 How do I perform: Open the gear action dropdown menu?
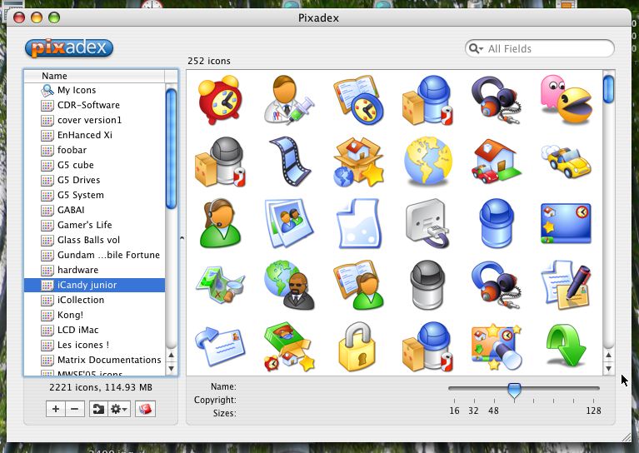click(120, 409)
